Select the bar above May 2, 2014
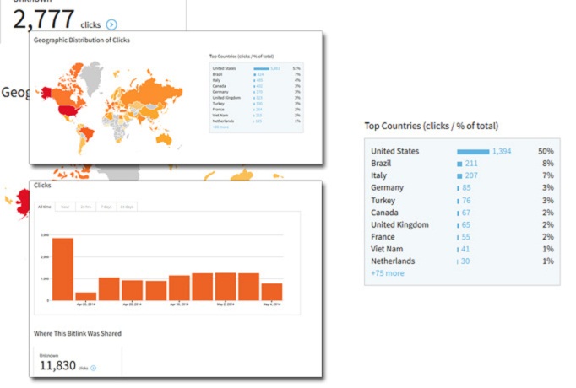Screen dimensions: 576x388 pyautogui.click(x=226, y=287)
